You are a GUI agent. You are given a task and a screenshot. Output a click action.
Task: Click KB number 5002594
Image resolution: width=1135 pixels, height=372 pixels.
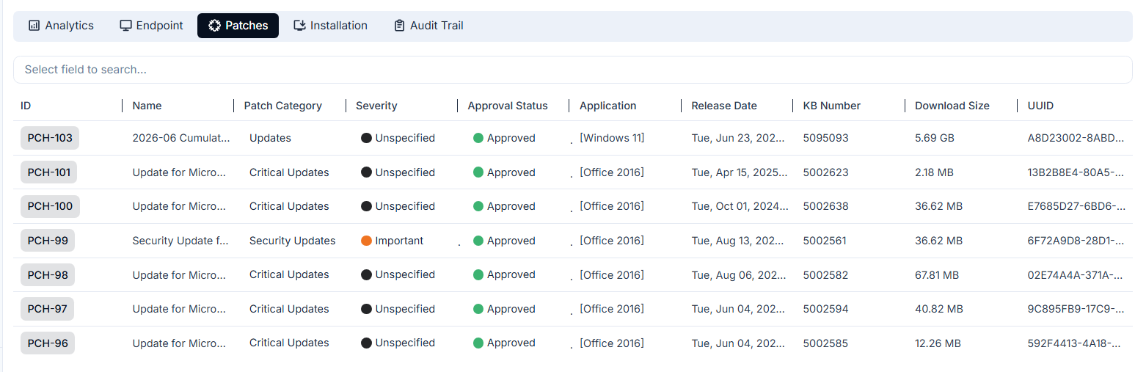(826, 309)
